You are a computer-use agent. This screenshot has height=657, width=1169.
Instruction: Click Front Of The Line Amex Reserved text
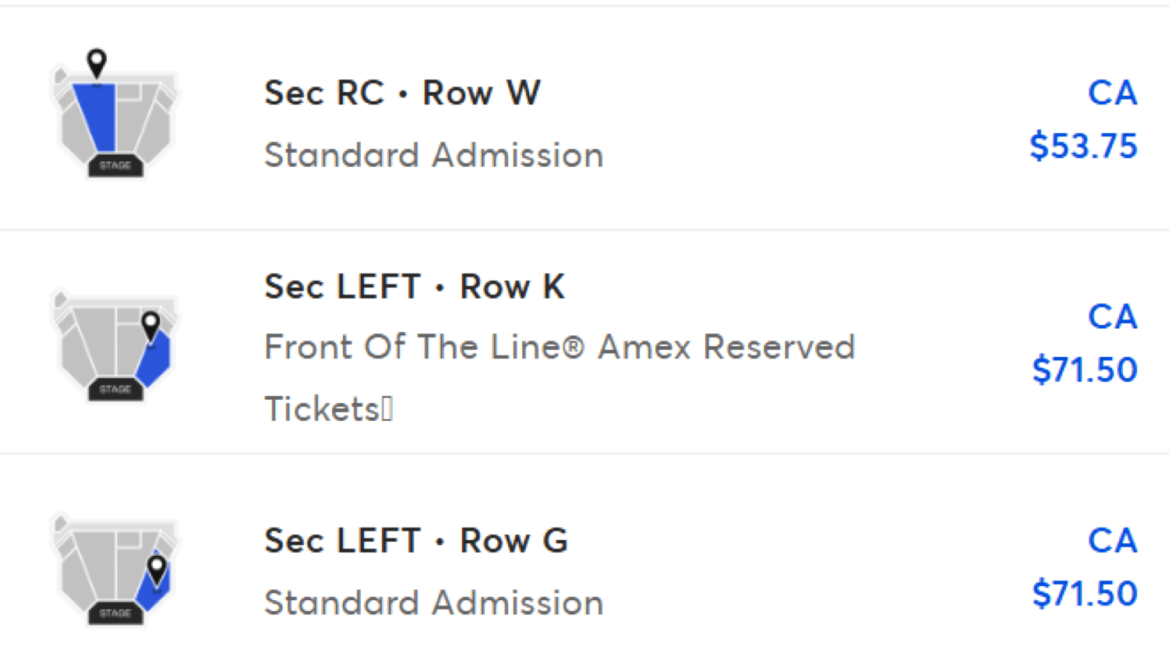pos(560,347)
